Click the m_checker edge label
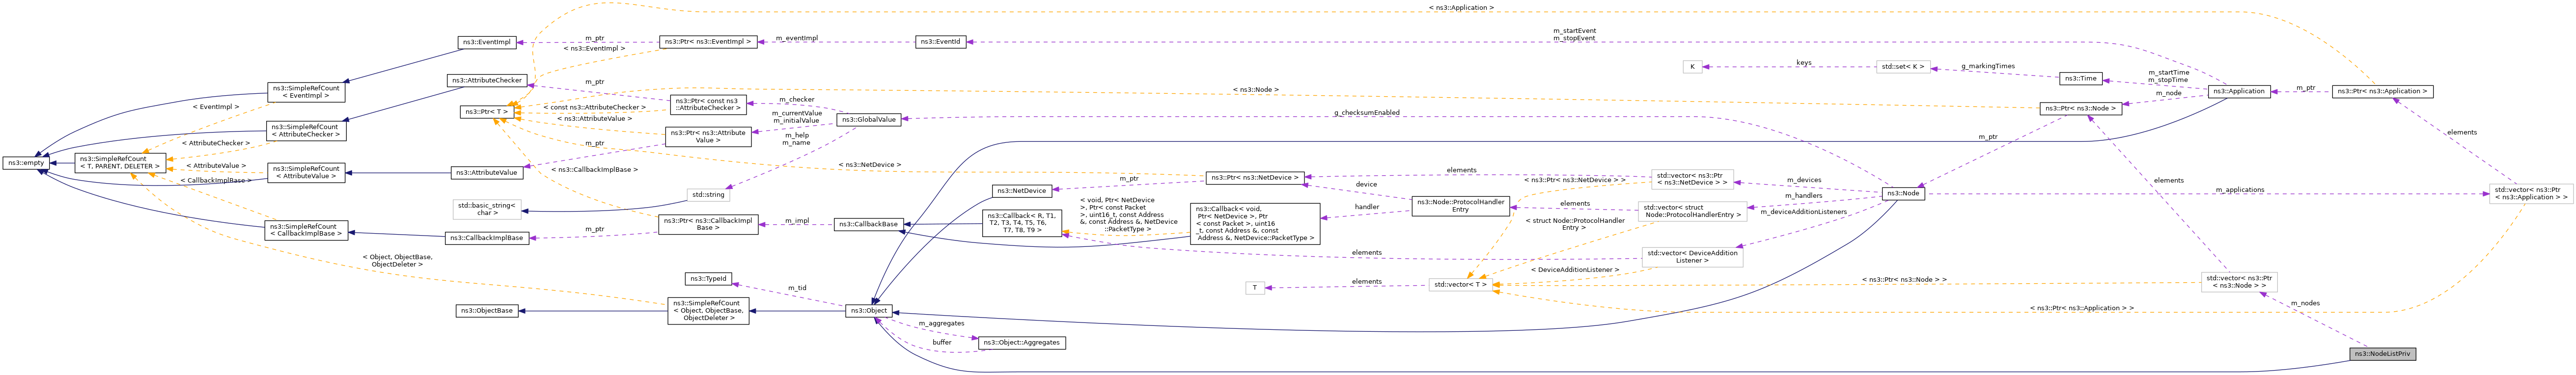The width and height of the screenshot is (2576, 375). (797, 99)
